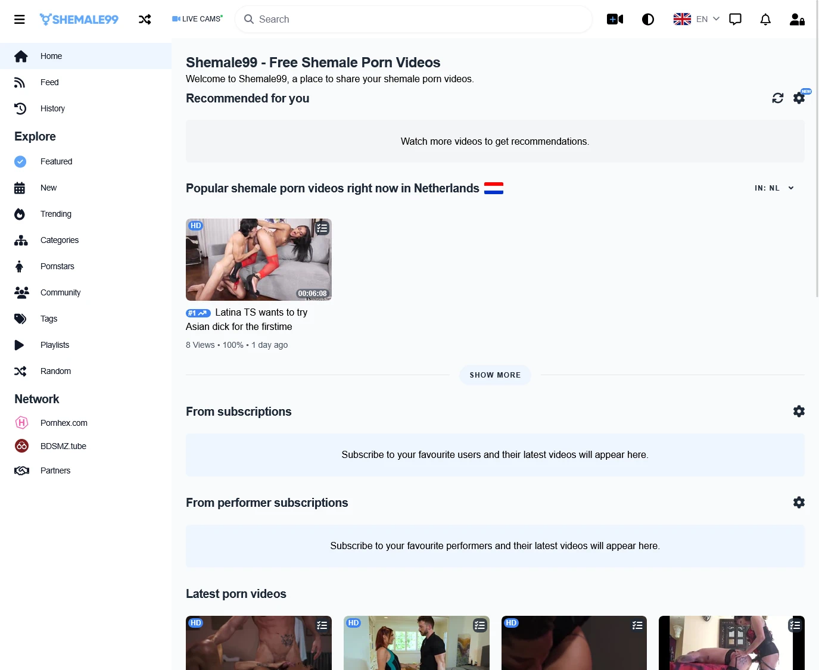The image size is (819, 670).
Task: Visit BDSMZ.tube network link
Action: click(x=86, y=446)
